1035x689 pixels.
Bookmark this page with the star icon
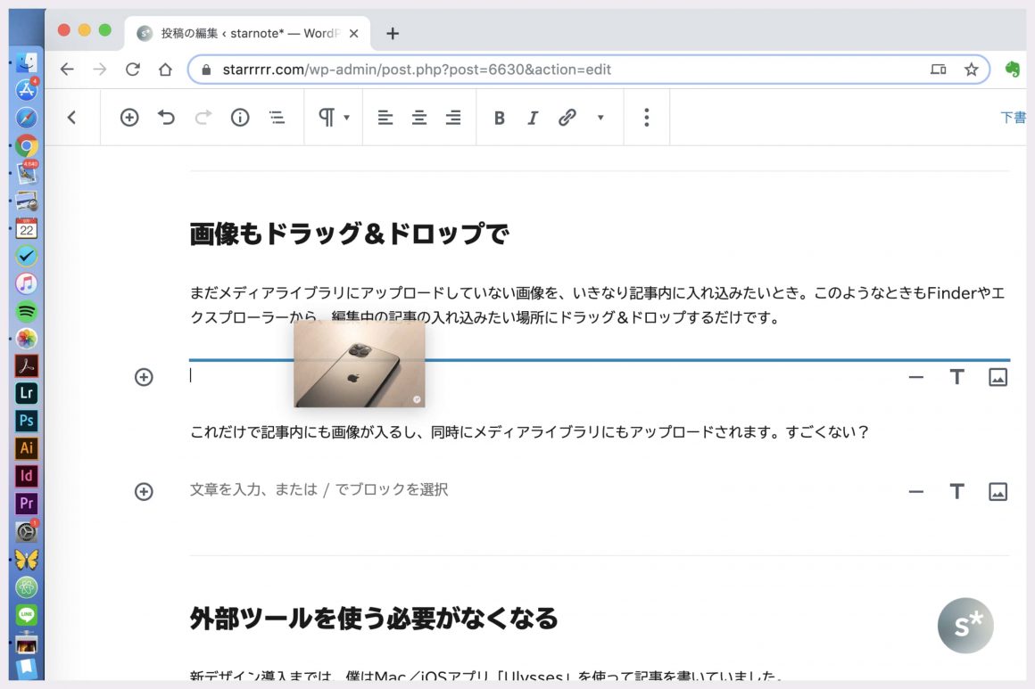point(972,70)
